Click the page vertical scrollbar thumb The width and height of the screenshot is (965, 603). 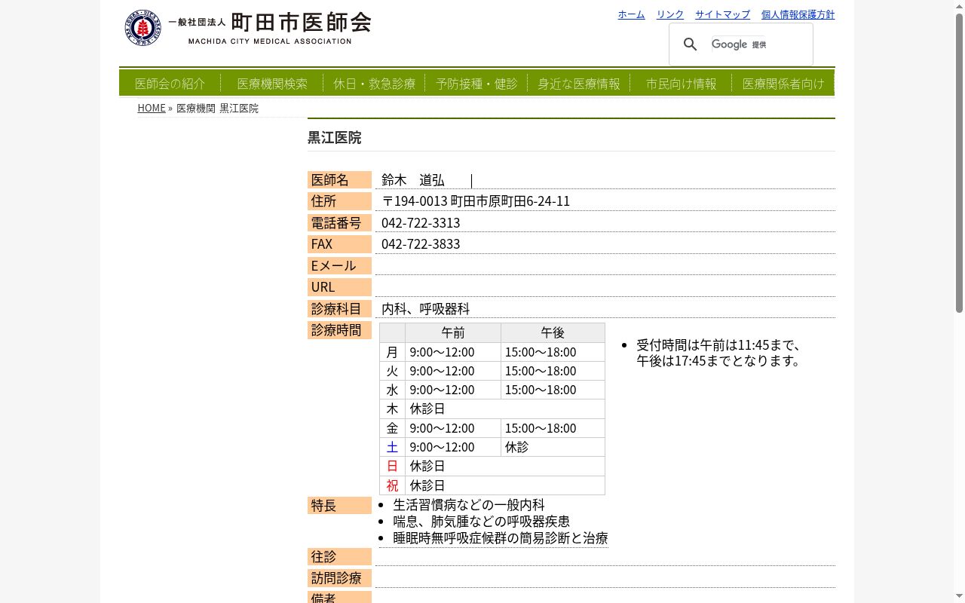[x=959, y=162]
